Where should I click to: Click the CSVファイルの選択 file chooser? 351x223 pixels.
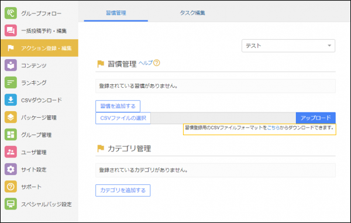point(123,118)
